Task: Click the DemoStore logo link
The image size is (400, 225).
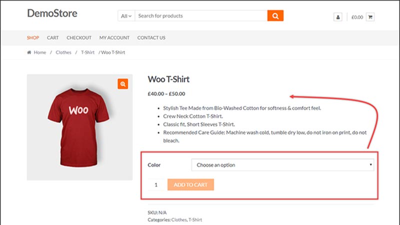Action: coord(52,13)
